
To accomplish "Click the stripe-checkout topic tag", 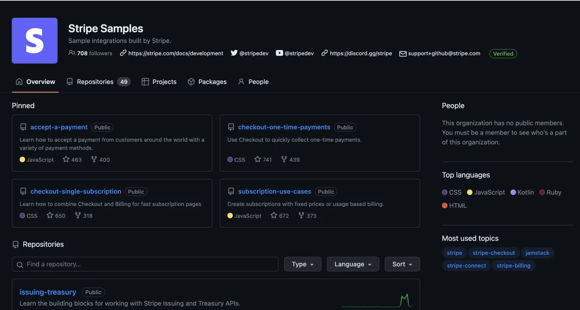I will [494, 253].
